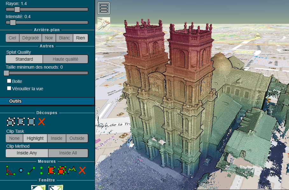Select the height measurement tool

coord(41,170)
